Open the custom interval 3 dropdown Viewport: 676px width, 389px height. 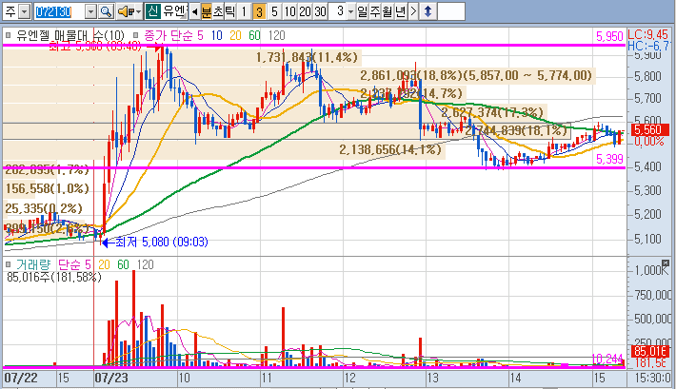pos(350,11)
